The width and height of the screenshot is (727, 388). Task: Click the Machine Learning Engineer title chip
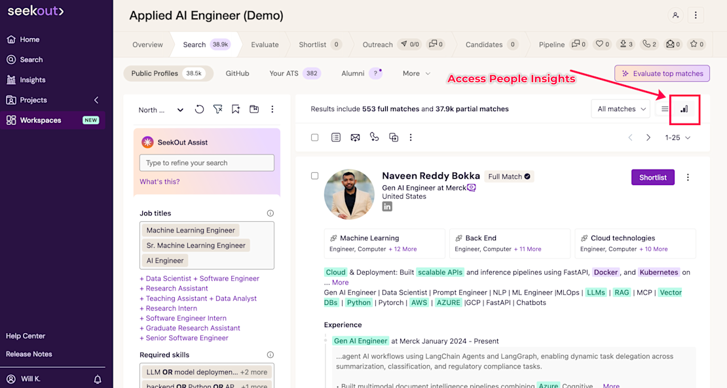tap(191, 230)
